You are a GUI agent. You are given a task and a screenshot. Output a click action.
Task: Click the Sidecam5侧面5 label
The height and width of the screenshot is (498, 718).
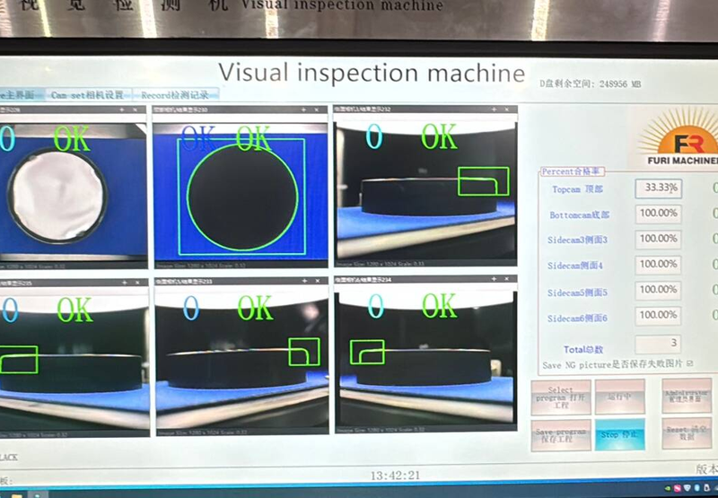tap(577, 293)
